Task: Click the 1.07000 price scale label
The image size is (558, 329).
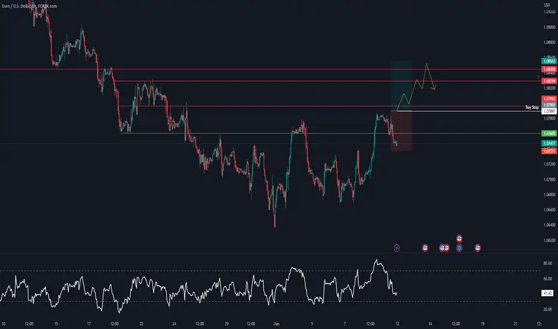Action: coord(549,179)
